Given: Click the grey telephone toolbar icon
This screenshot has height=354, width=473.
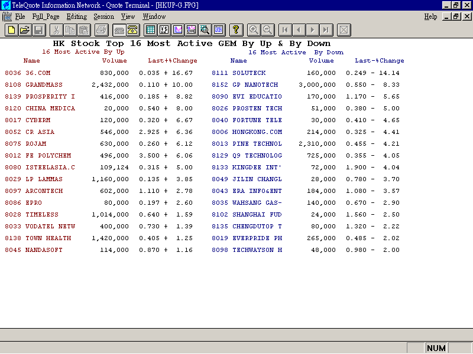Looking at the screenshot, I should pos(119,30).
